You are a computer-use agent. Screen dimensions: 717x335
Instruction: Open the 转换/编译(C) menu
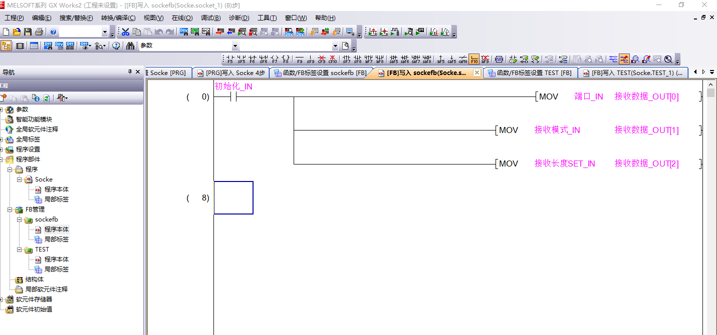click(118, 18)
